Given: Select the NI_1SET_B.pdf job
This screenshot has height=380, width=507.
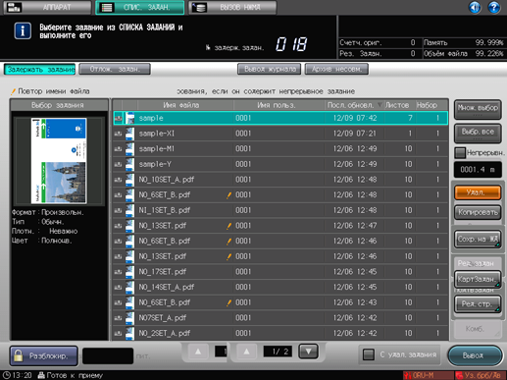Looking at the screenshot, I should (x=280, y=210).
